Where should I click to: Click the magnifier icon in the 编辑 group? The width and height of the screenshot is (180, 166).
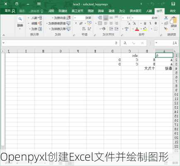point(20,19)
